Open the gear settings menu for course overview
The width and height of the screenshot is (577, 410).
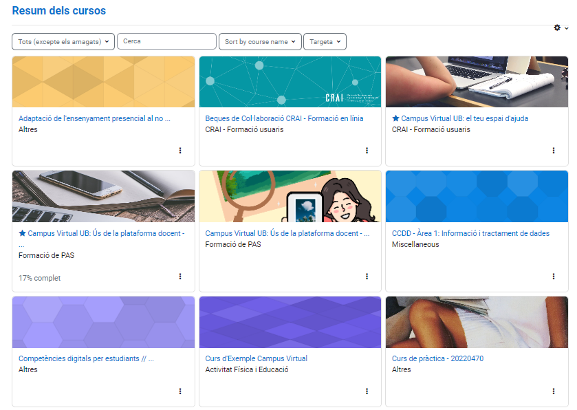point(560,28)
